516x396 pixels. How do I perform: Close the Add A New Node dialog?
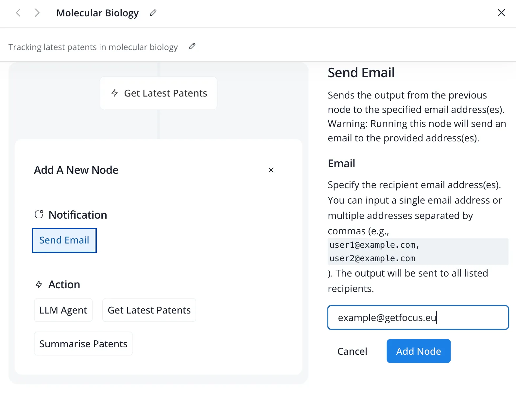(x=271, y=170)
